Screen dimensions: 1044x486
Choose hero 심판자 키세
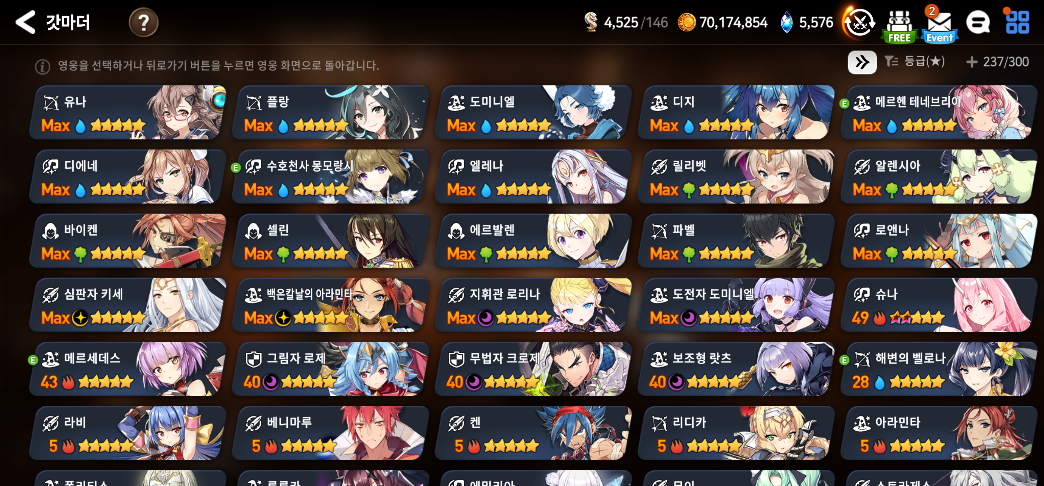[128, 305]
